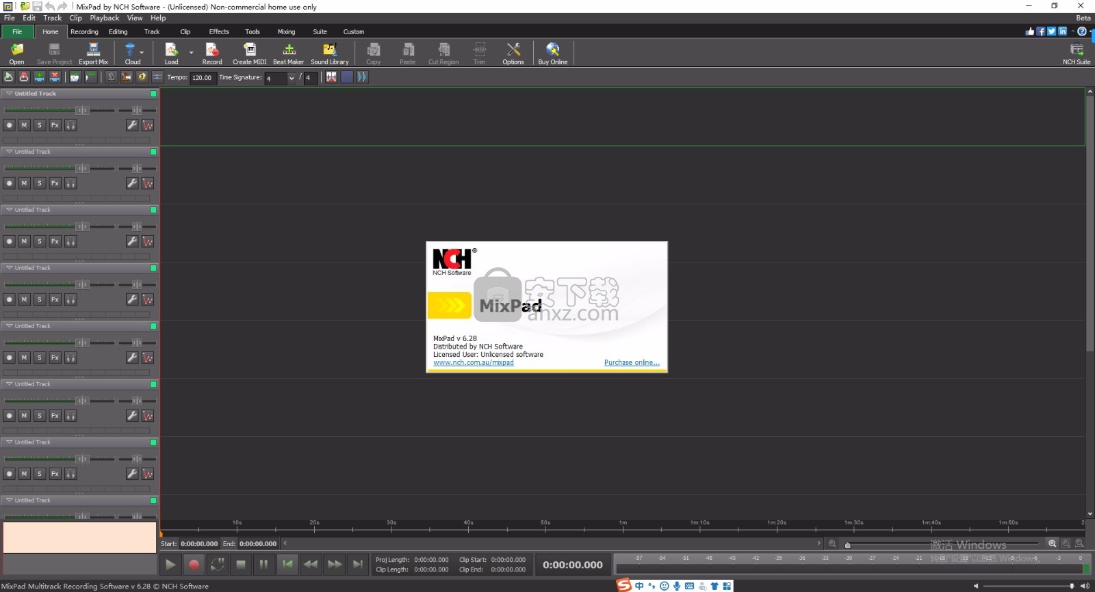Collapse the second Untitled Track header triangle

(9, 152)
